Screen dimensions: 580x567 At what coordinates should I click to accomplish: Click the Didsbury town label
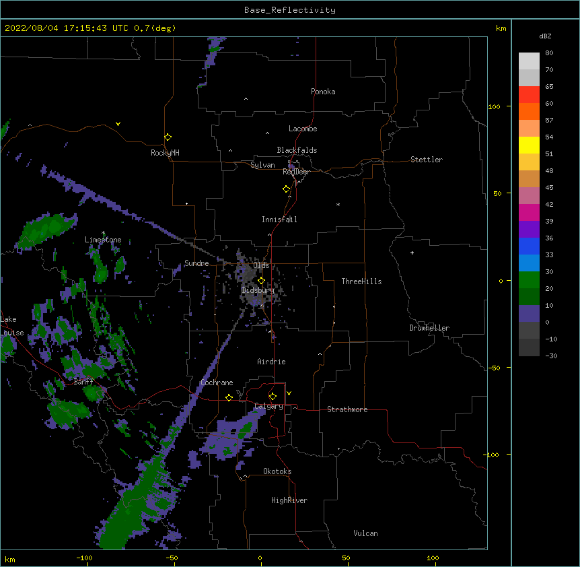tap(258, 290)
